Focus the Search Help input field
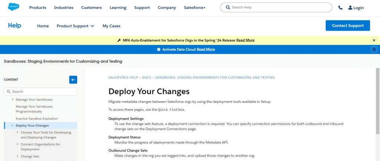 [276, 7]
